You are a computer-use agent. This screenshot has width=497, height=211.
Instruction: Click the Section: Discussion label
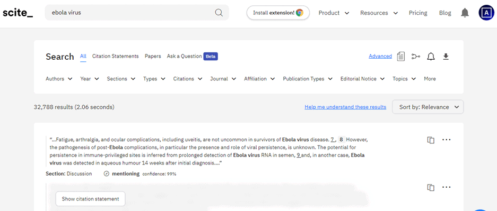pyautogui.click(x=69, y=174)
